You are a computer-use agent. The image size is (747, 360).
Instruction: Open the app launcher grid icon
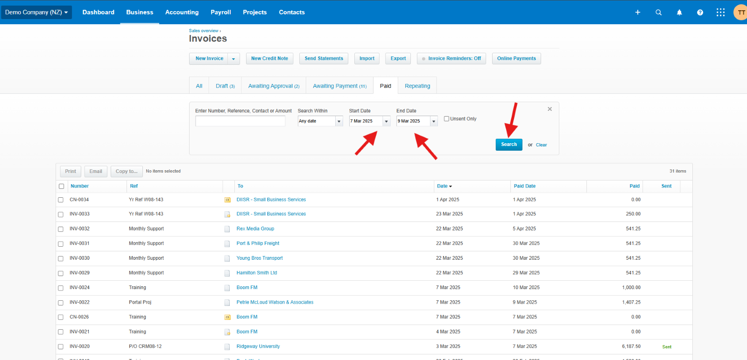[720, 12]
